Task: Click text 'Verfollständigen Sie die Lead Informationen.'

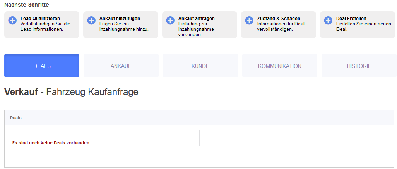Action: coord(46,27)
